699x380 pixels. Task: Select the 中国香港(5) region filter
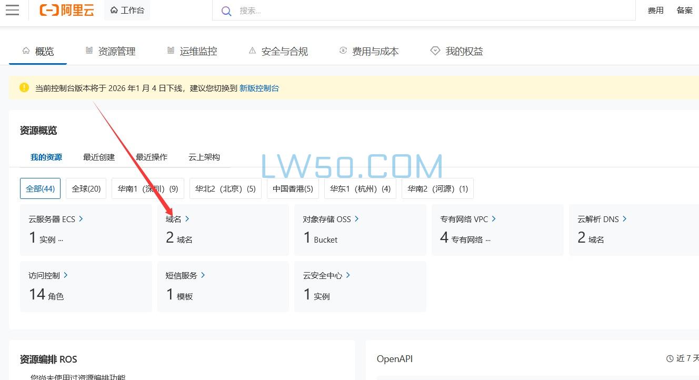293,188
